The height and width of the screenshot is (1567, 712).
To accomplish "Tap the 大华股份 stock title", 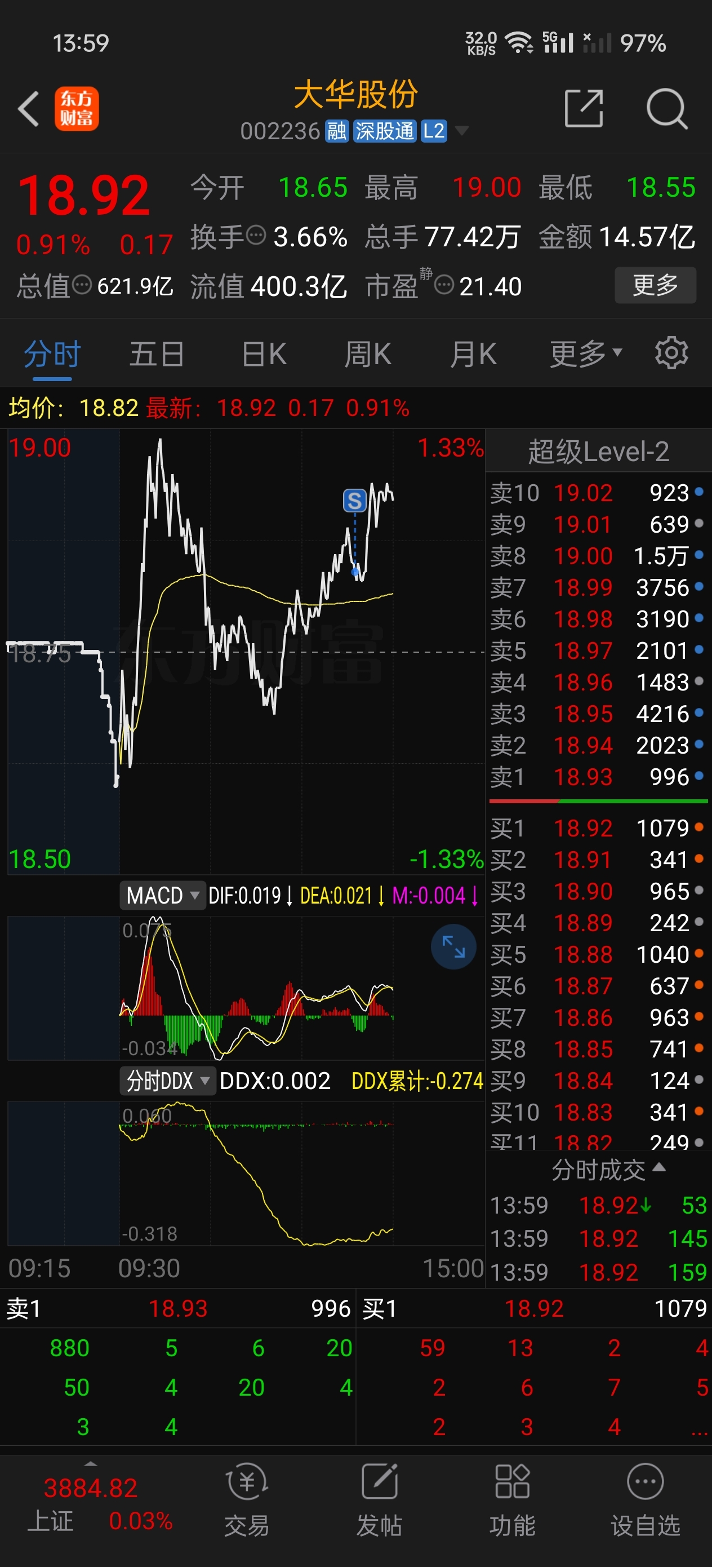I will (355, 95).
